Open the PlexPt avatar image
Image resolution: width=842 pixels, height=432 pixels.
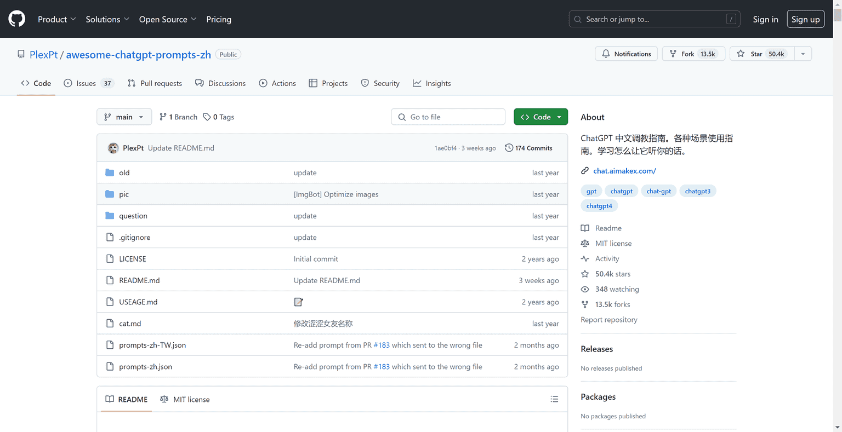(113, 148)
